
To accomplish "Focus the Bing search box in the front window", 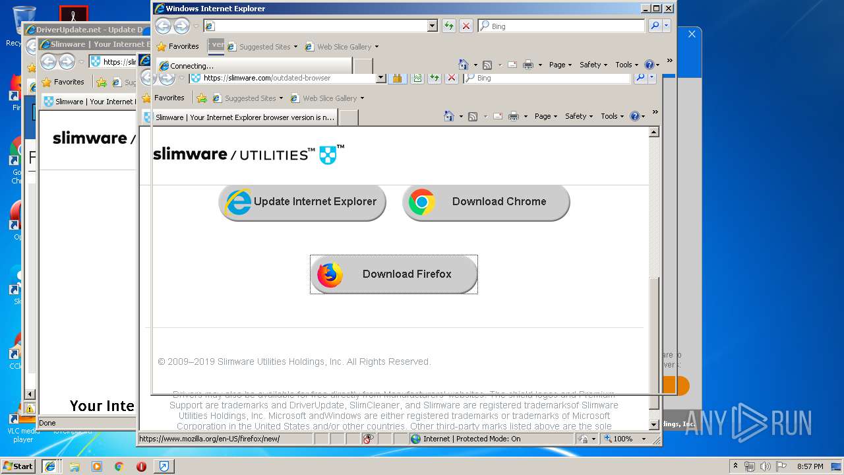I will click(x=562, y=26).
